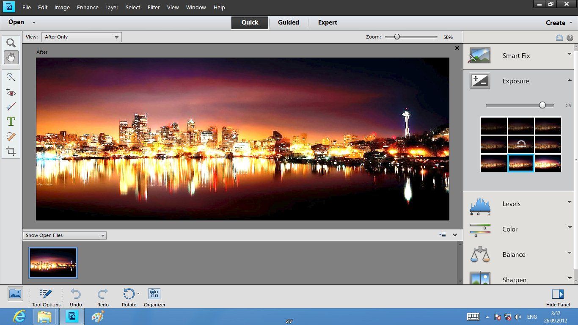Viewport: 578px width, 325px height.
Task: Switch to the Expert tab
Action: coord(328,22)
